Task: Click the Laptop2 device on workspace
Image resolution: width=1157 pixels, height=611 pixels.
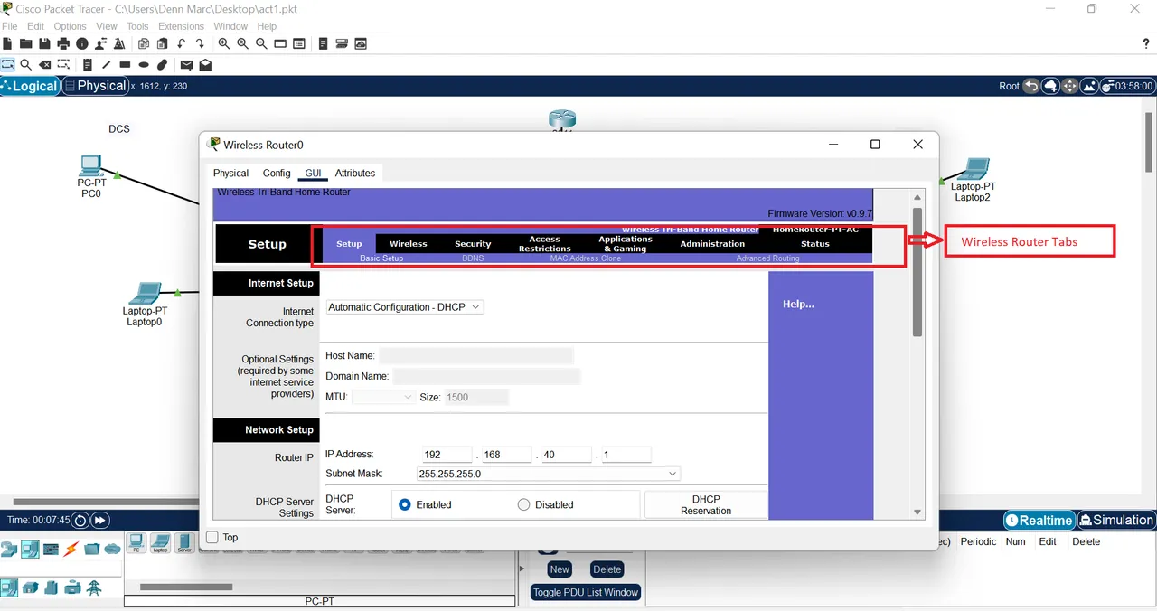Action: 974,169
